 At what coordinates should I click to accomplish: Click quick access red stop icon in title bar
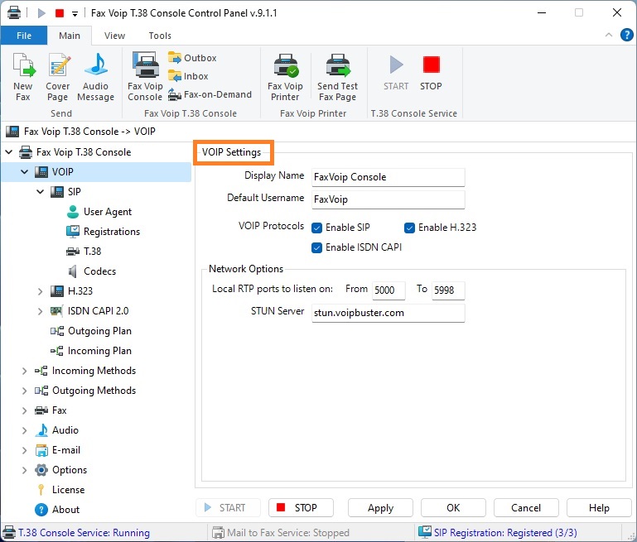pyautogui.click(x=60, y=13)
